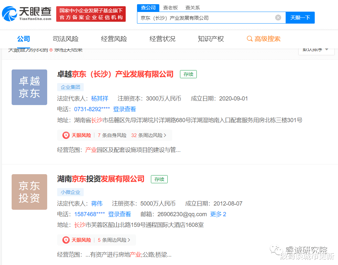Viewport: 338px width, 265px height.
Task: Switch to the 查关系 search tab
Action: click(x=193, y=8)
